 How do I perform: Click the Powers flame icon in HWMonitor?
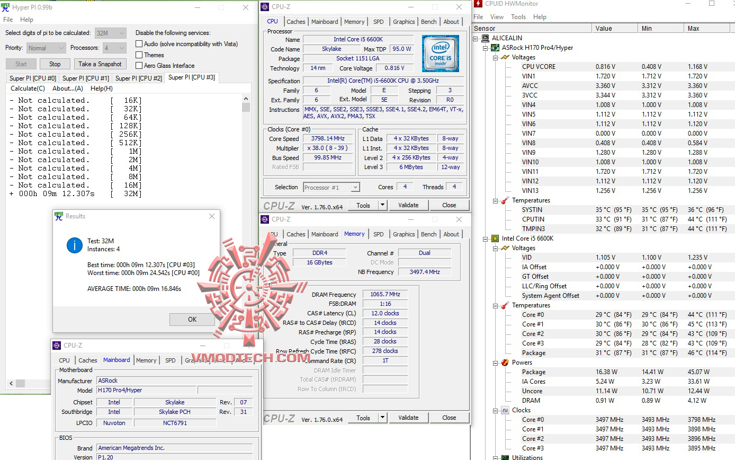505,362
